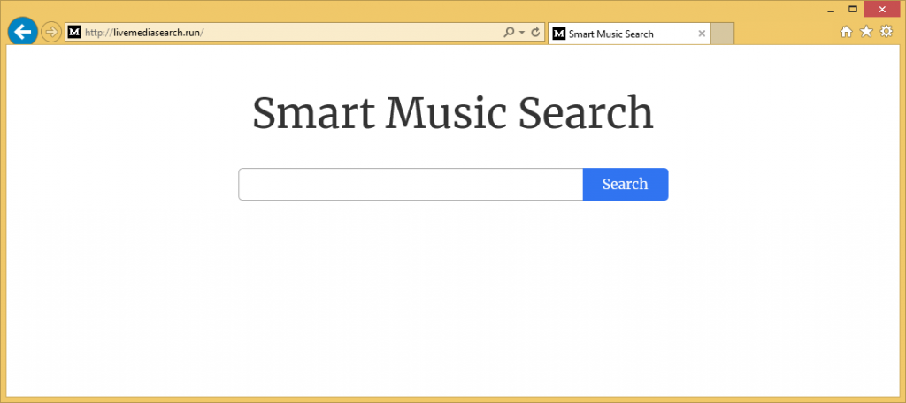Click the Smart Music Search page heading

[453, 114]
